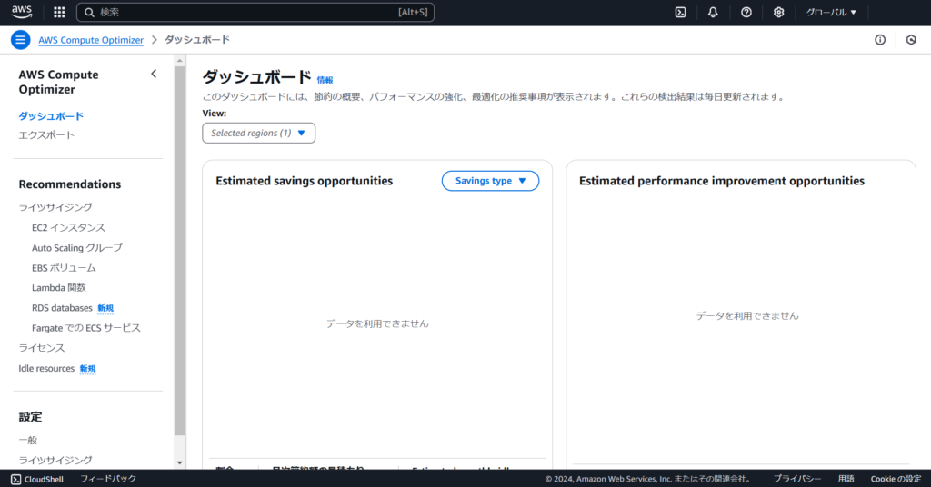This screenshot has height=487, width=931.
Task: Open ライセンス in the sidebar
Action: pos(42,348)
